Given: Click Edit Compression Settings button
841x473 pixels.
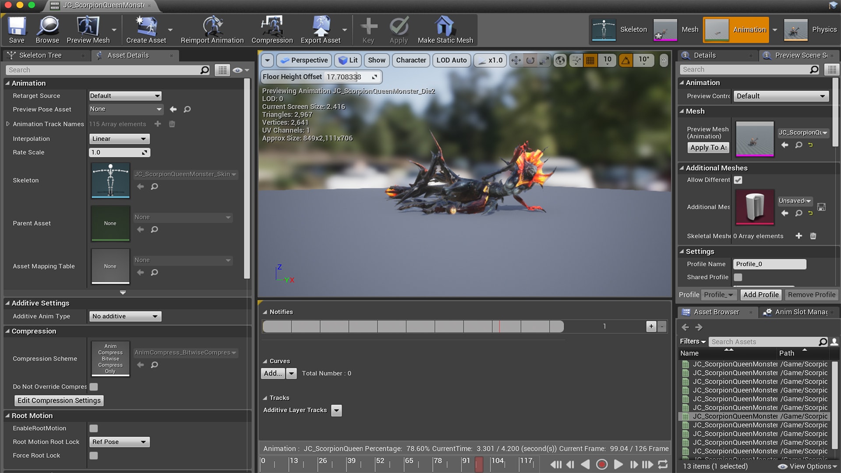Looking at the screenshot, I should [59, 400].
